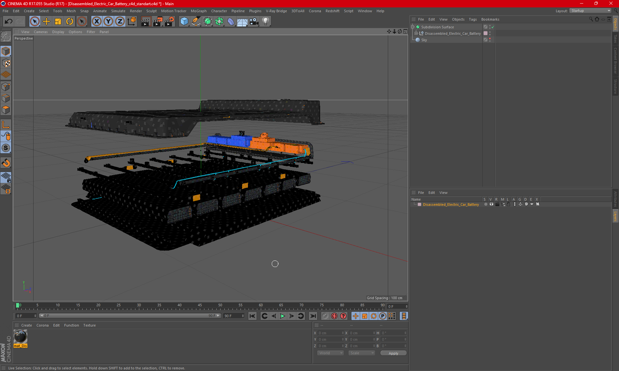
Task: Add a Subdivision Surface generator
Action: tap(208, 22)
